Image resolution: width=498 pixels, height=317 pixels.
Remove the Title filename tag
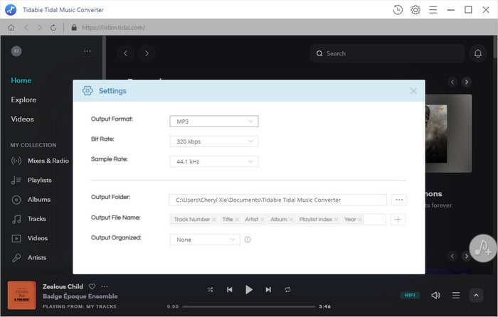point(237,220)
